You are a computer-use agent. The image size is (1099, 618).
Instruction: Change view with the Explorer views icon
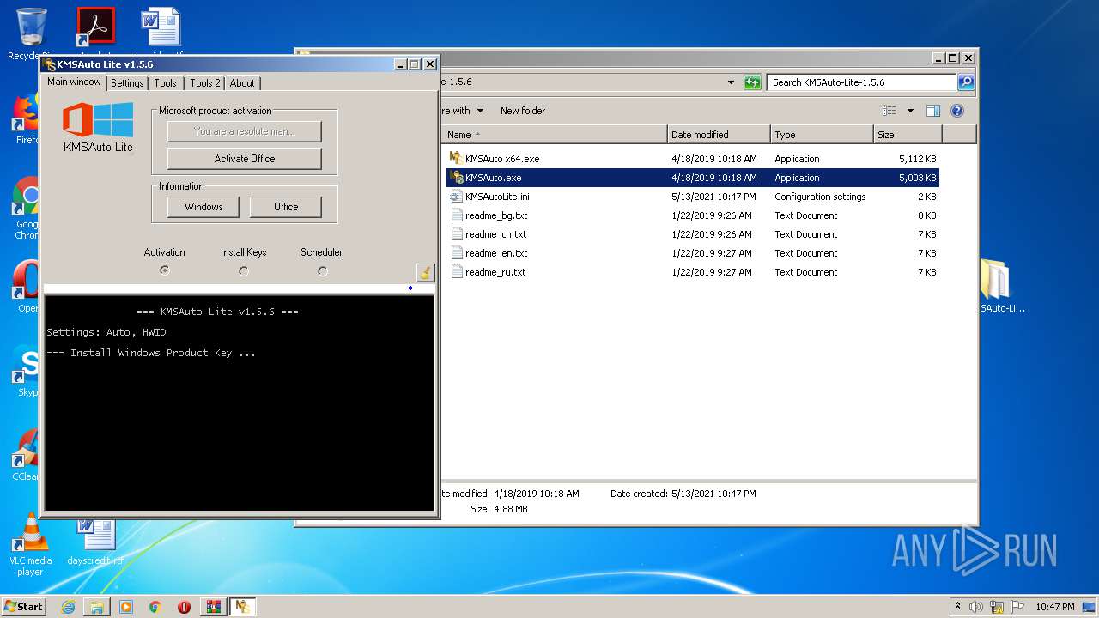[x=890, y=111]
